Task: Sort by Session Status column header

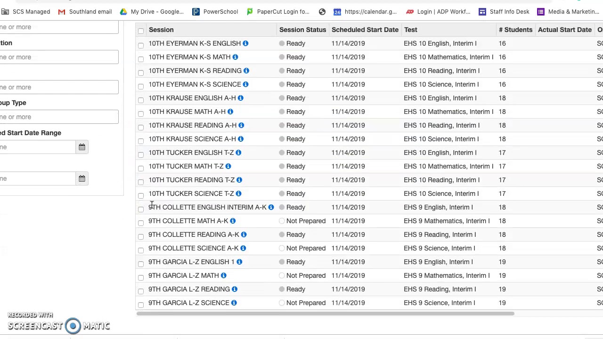Action: [x=302, y=30]
